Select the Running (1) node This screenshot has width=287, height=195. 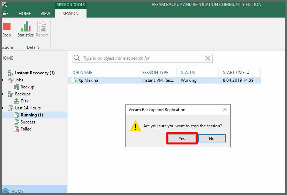pyautogui.click(x=32, y=115)
